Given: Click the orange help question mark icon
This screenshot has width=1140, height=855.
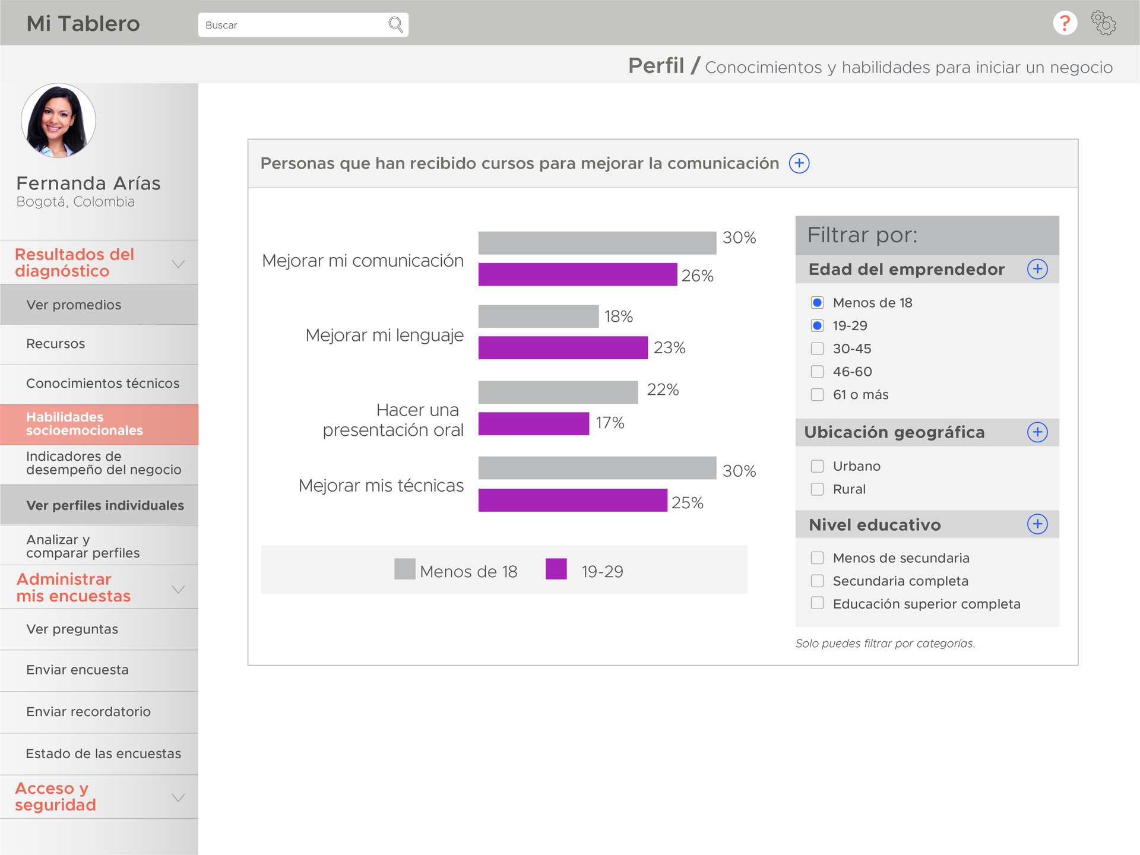Looking at the screenshot, I should (1065, 24).
